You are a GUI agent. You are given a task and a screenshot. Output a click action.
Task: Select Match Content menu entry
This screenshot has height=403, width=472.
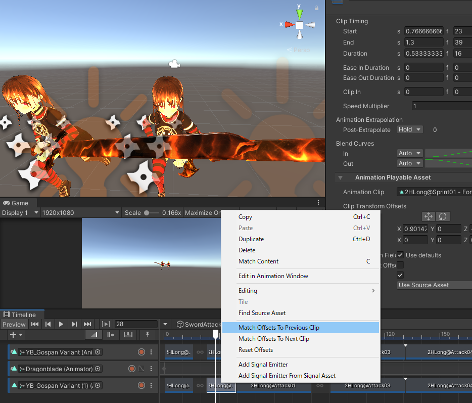[300, 261]
